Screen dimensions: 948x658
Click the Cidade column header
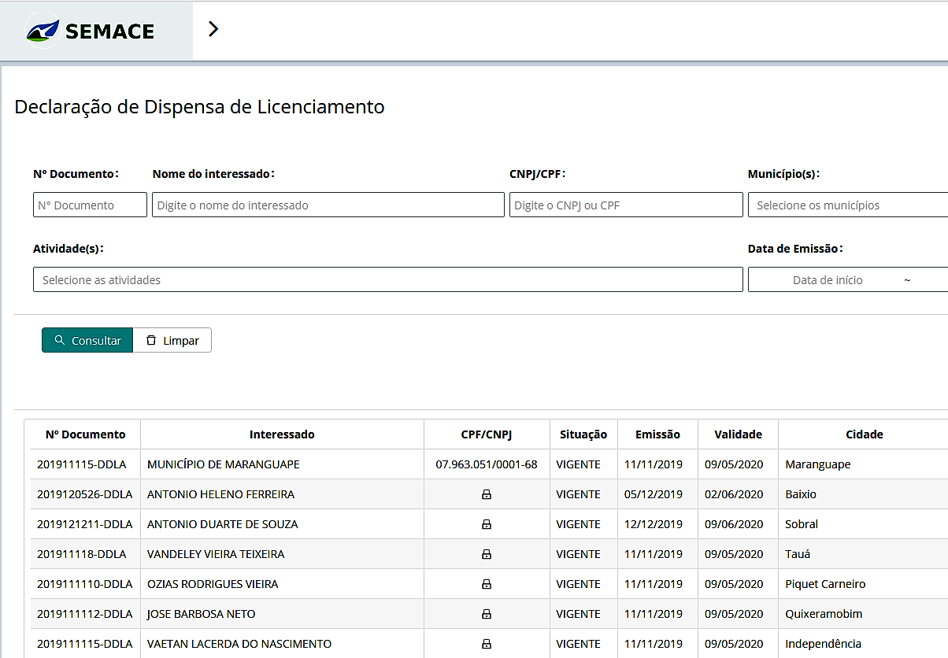[864, 434]
